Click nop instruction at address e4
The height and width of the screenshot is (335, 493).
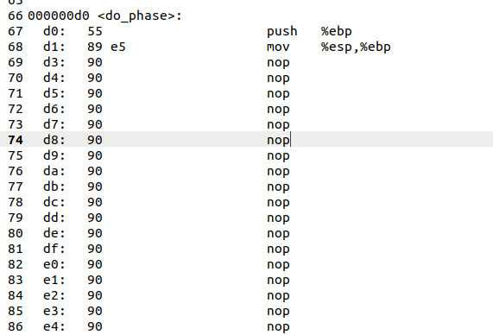tap(278, 327)
